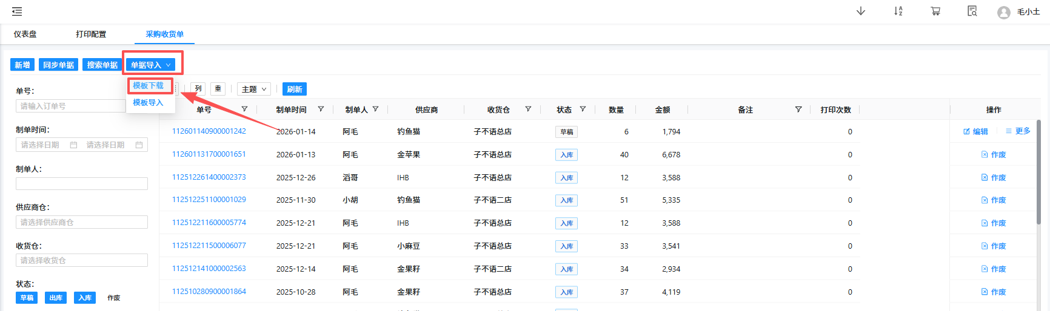Click 作废 for order 112512211600005774

click(x=994, y=223)
